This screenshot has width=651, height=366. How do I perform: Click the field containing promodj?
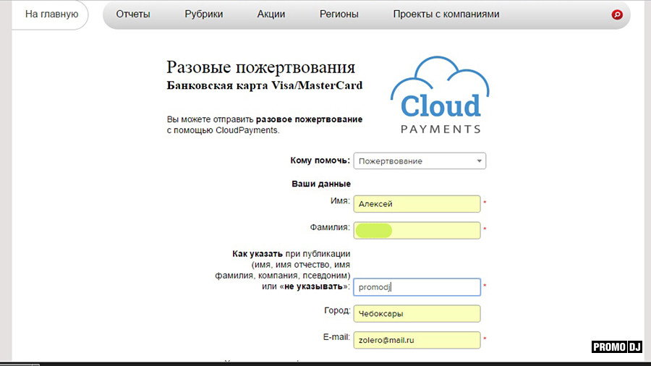pos(417,287)
